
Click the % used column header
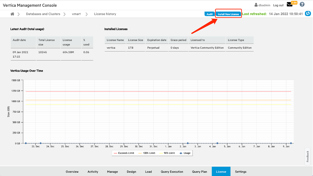pos(87,42)
